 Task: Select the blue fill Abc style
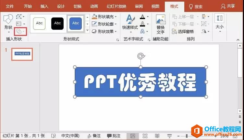pos(76,23)
